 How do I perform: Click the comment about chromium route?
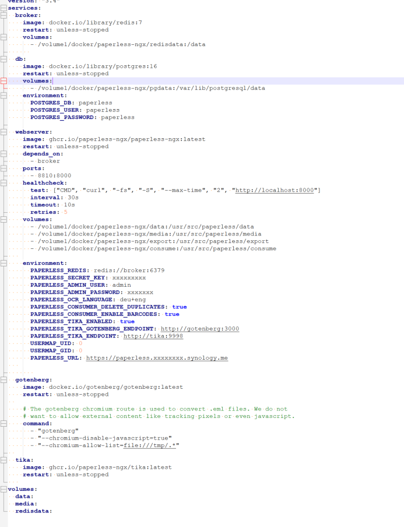(x=155, y=409)
